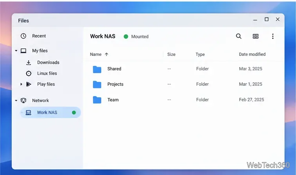The height and width of the screenshot is (175, 296).
Task: Minimize the Files window
Action: pos(255,20)
